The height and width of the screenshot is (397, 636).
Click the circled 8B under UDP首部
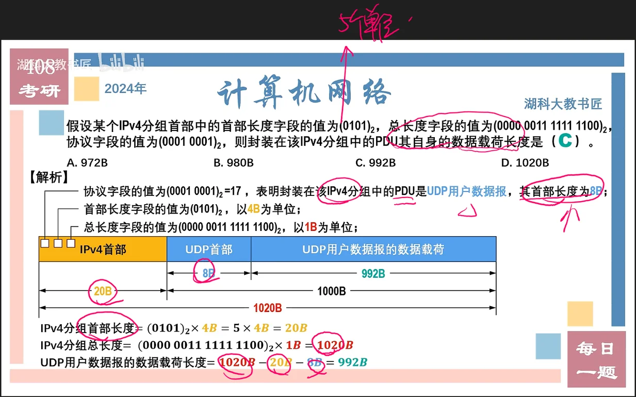pos(208,273)
